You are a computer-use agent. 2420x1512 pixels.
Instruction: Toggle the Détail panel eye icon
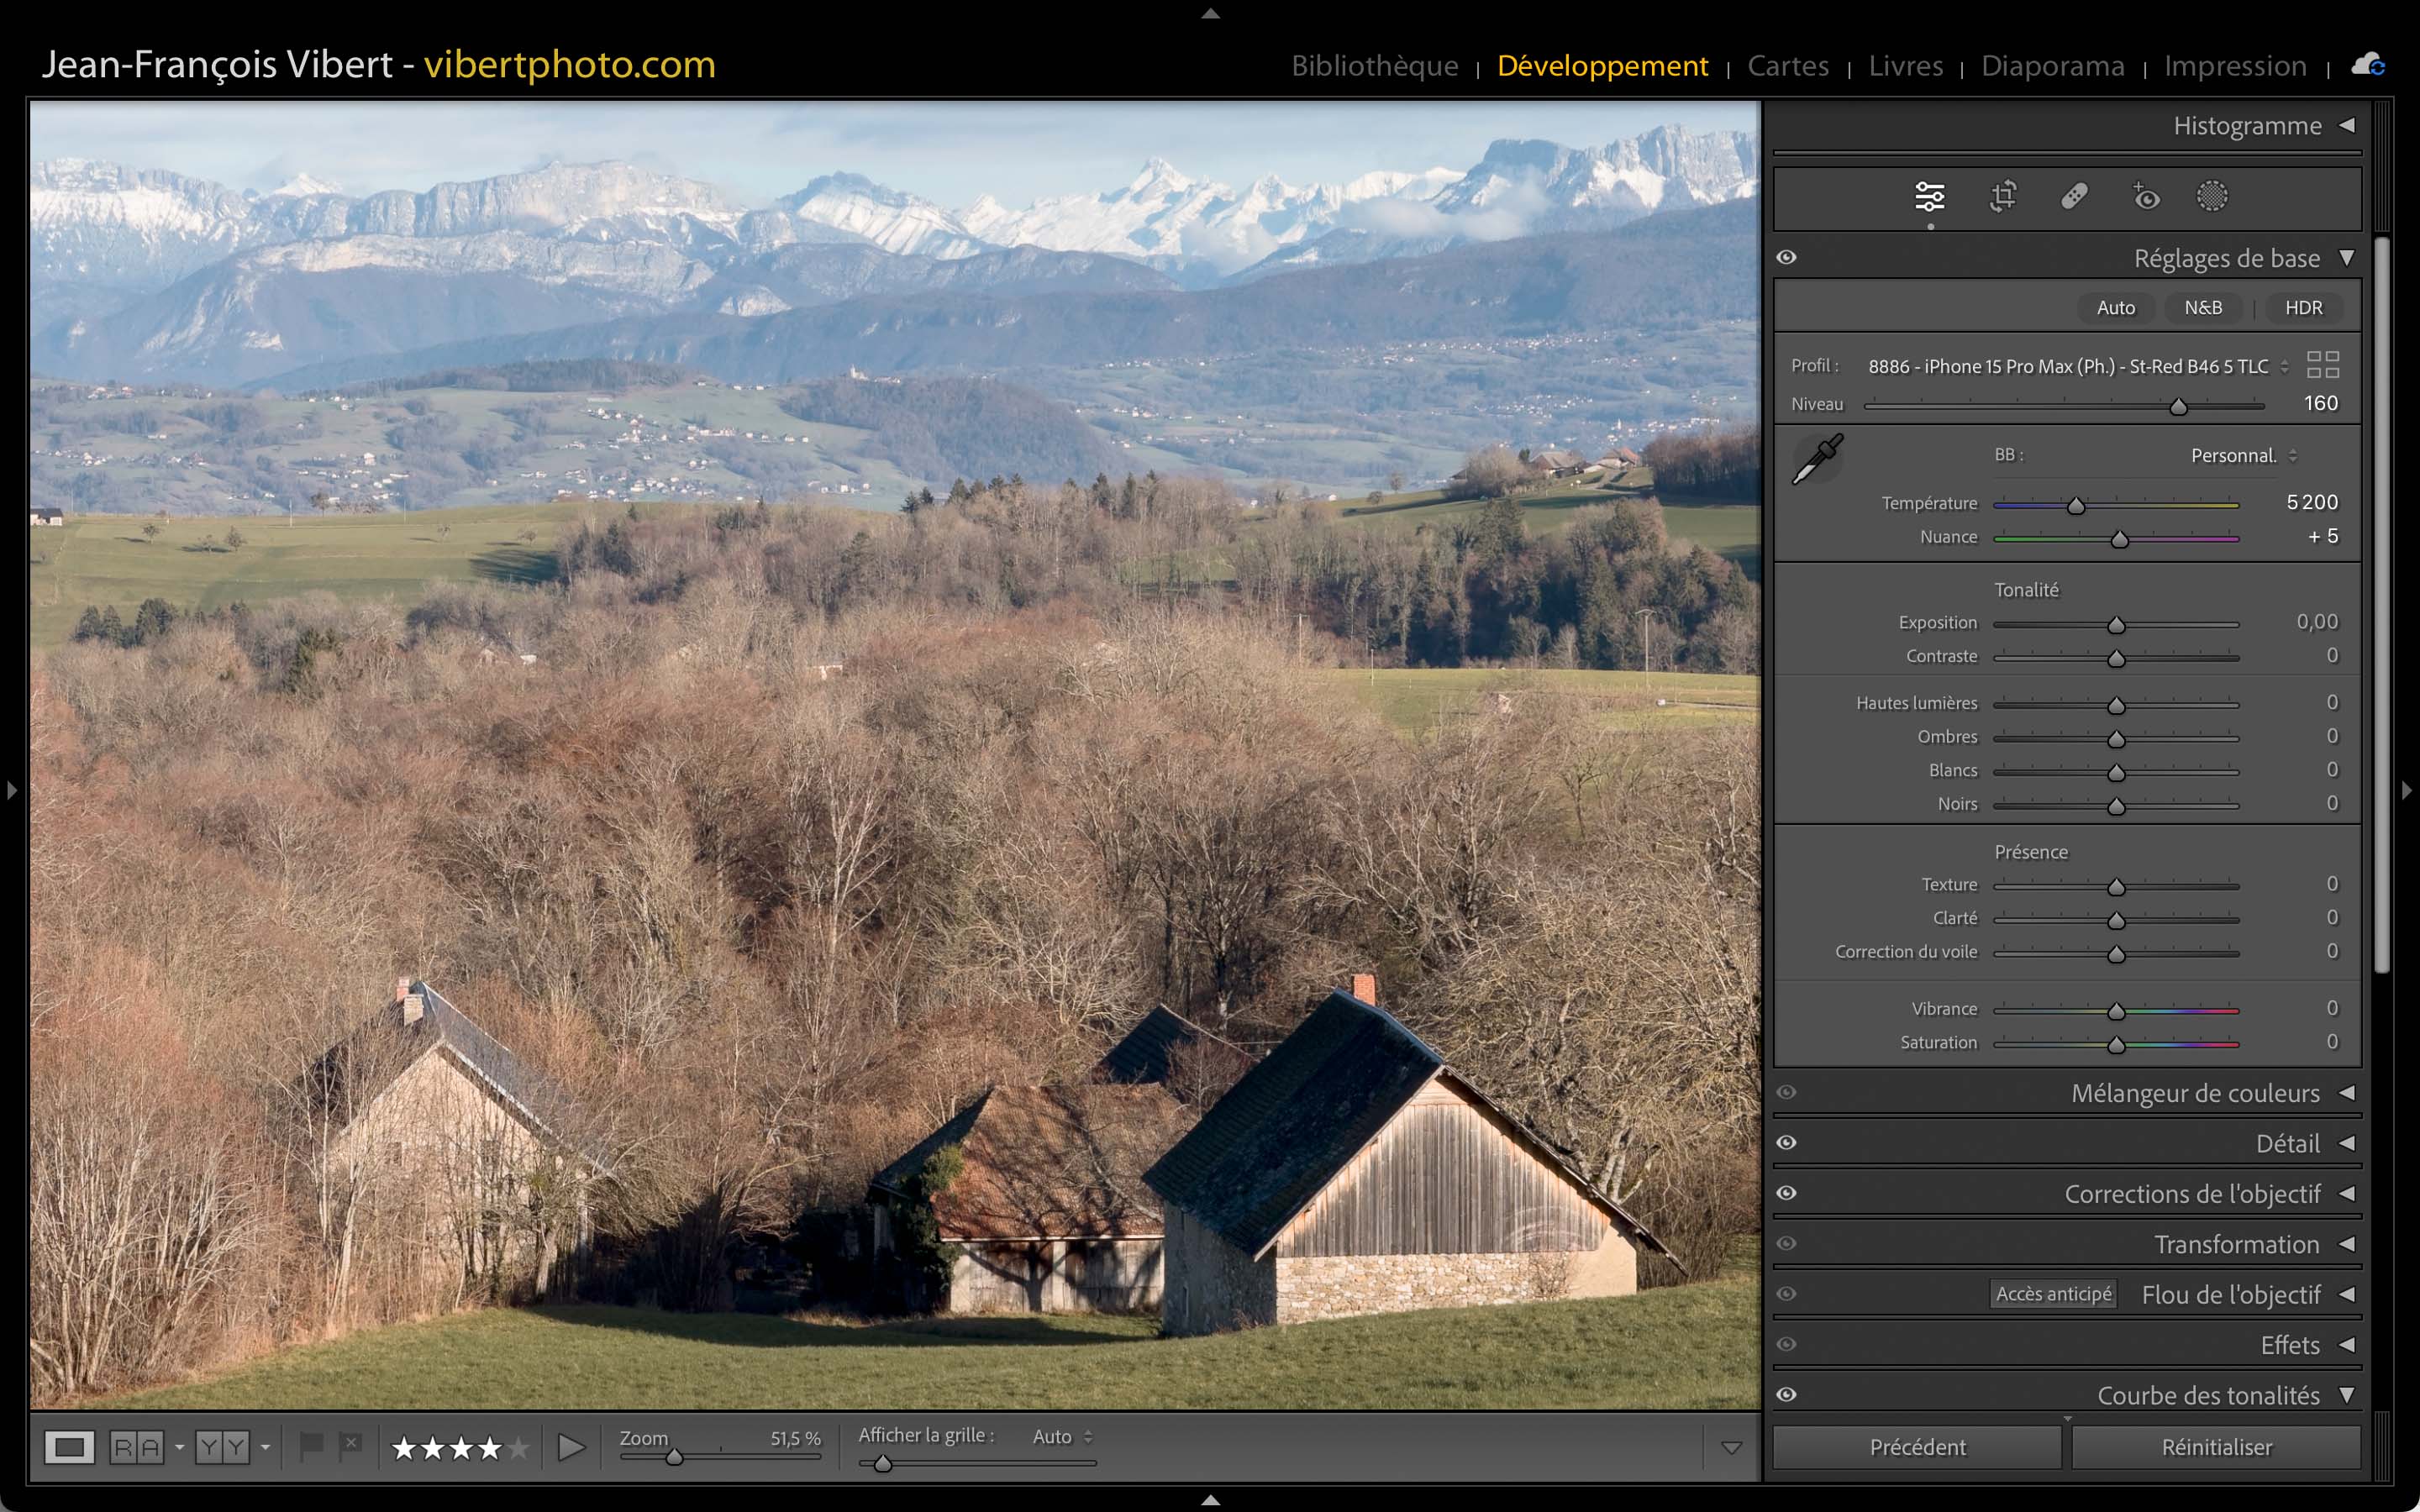(1787, 1143)
